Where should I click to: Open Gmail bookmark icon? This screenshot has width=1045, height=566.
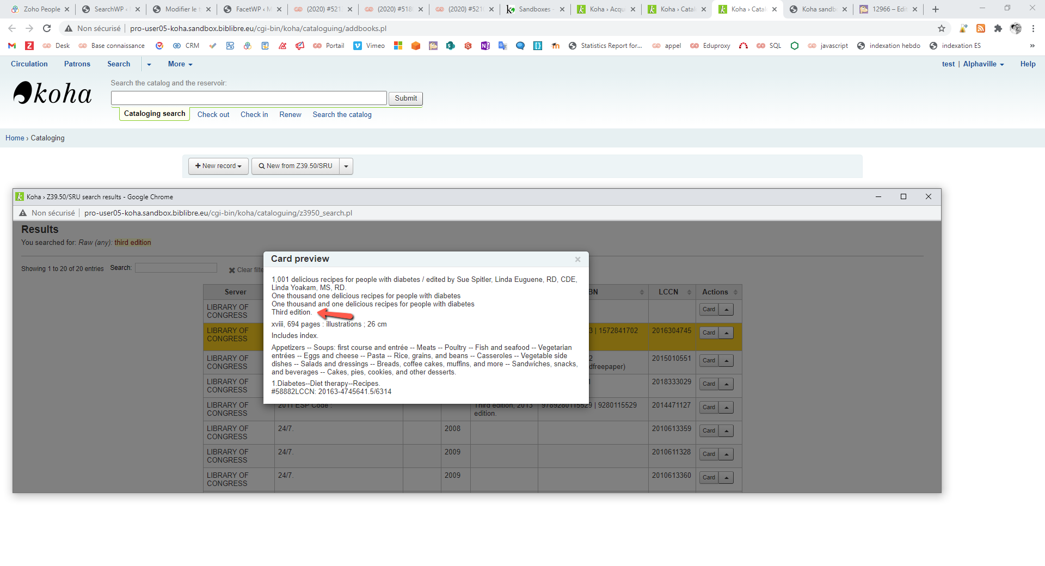12,46
